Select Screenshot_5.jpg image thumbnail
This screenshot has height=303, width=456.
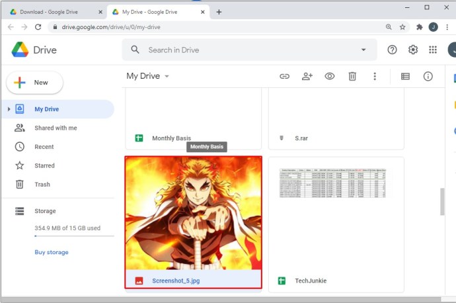point(194,213)
